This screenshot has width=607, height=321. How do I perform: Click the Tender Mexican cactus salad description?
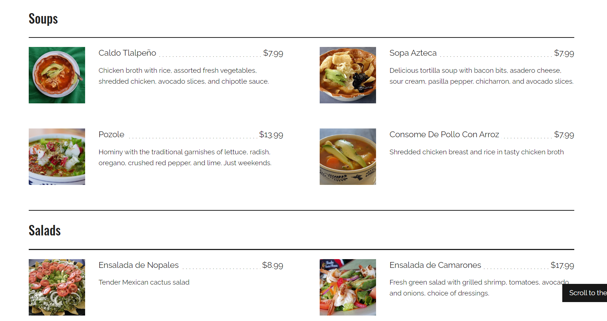pos(144,282)
